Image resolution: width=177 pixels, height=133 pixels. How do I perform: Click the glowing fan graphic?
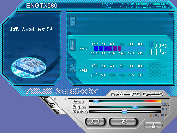point(28,68)
